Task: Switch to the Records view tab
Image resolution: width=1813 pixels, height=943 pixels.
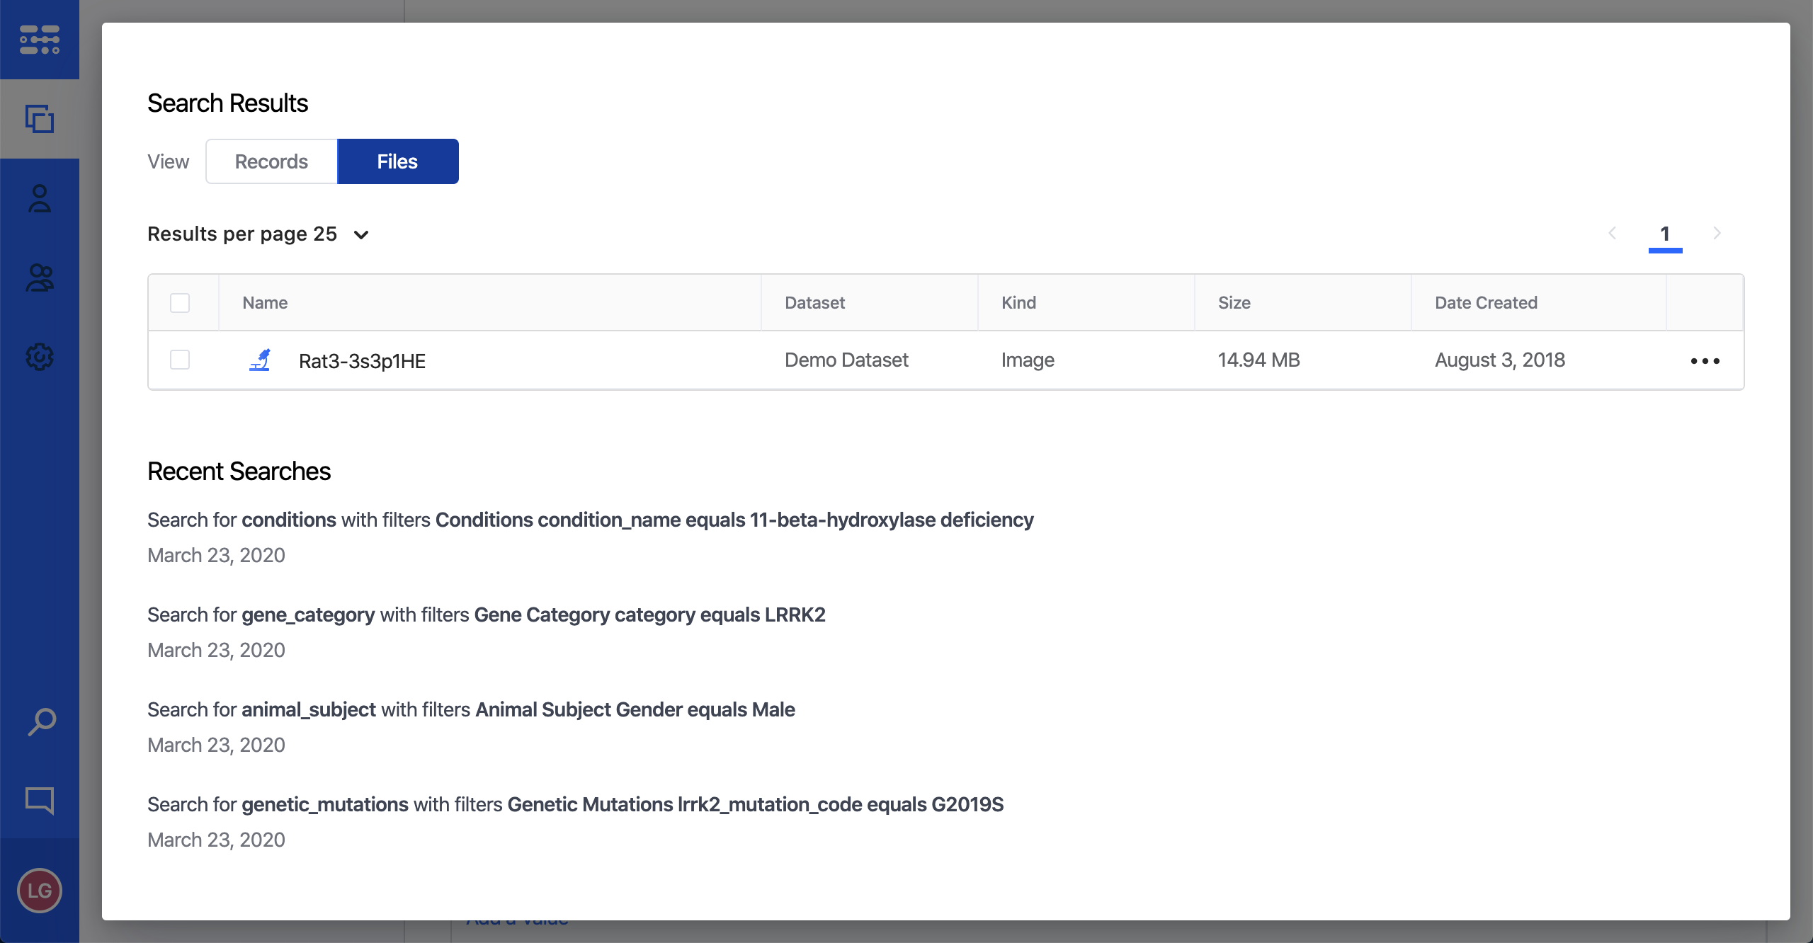Action: 271,161
